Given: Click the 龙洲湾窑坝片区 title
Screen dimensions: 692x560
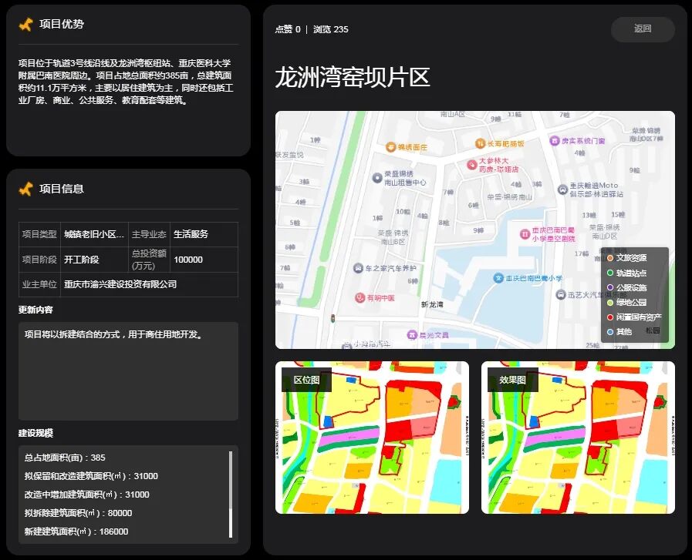Looking at the screenshot, I should click(353, 78).
